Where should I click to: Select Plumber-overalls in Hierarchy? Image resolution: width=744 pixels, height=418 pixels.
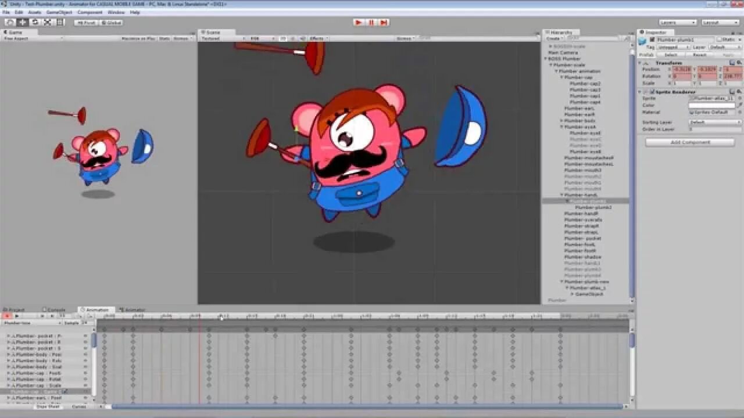pyautogui.click(x=583, y=220)
